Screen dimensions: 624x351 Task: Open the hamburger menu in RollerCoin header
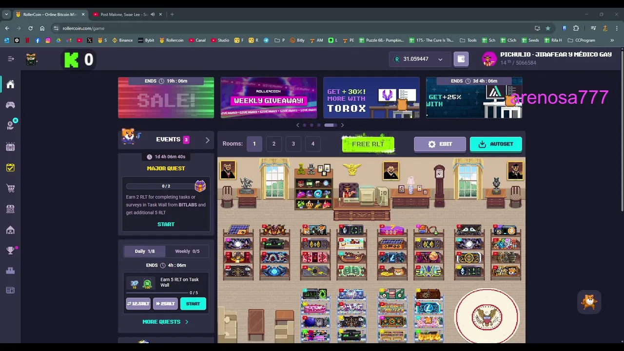point(11,59)
